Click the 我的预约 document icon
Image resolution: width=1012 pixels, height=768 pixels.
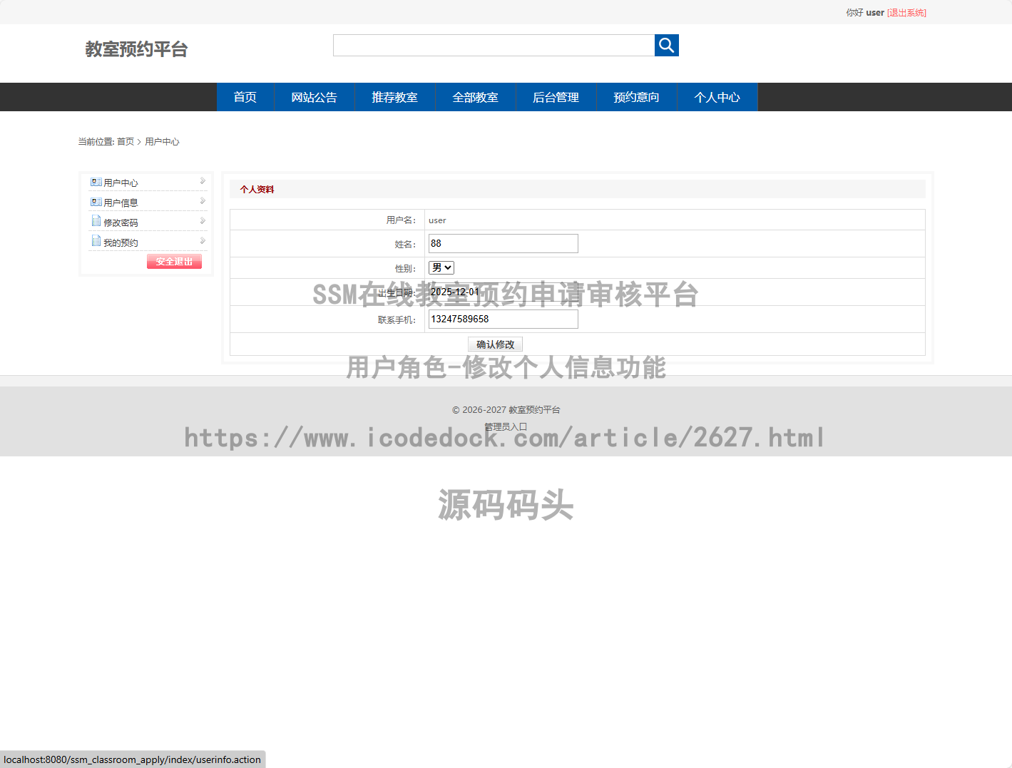[x=96, y=242]
